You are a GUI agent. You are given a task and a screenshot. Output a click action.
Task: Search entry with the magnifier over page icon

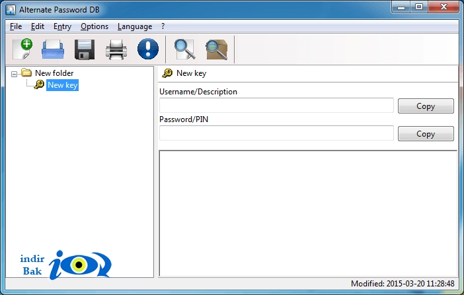click(184, 49)
